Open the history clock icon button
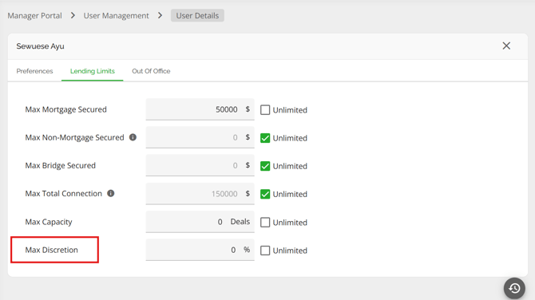535x300 pixels. (x=514, y=288)
